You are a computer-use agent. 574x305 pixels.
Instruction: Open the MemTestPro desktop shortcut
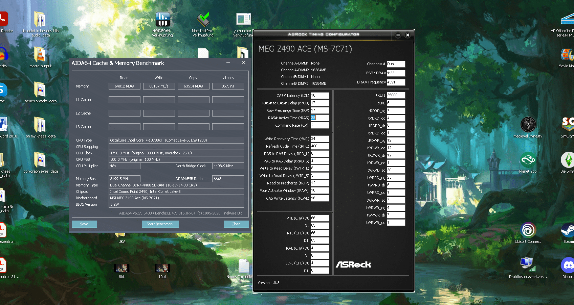(x=203, y=20)
